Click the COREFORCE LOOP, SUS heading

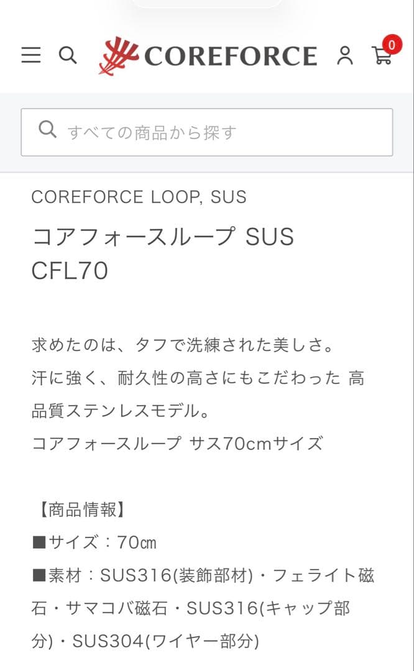coord(139,197)
